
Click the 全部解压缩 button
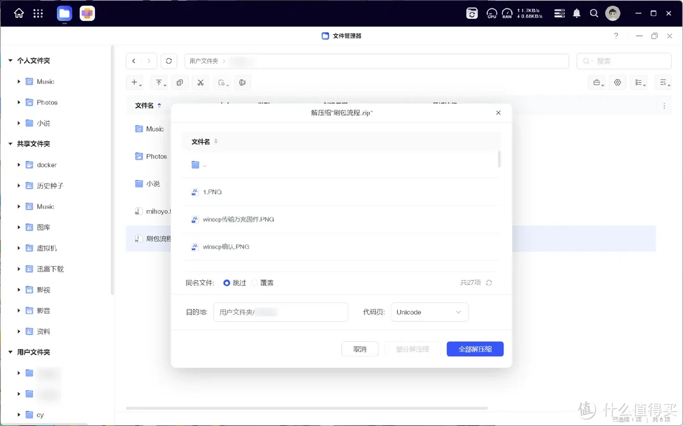click(x=474, y=349)
